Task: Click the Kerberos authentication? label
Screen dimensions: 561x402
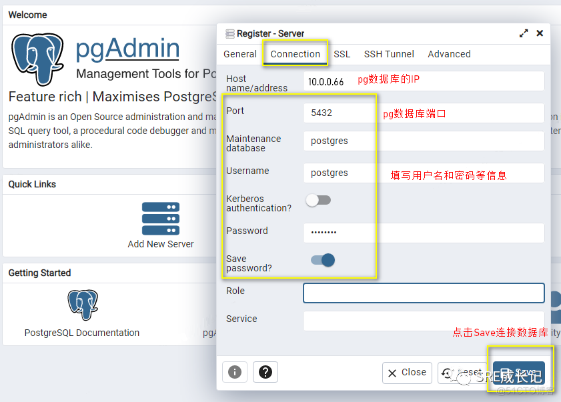Action: coord(259,203)
